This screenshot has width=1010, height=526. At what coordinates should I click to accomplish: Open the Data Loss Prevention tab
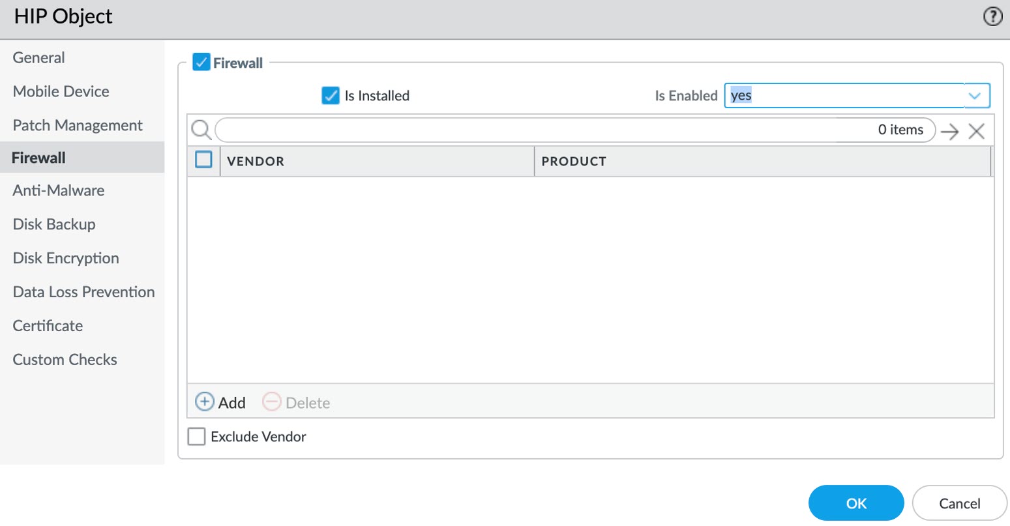click(83, 292)
